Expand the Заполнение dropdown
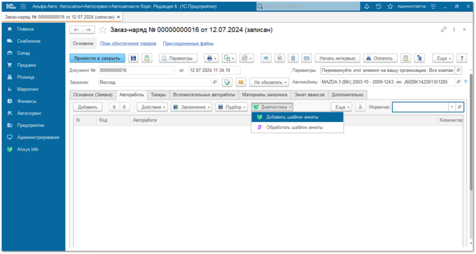The image size is (476, 254). click(x=192, y=107)
